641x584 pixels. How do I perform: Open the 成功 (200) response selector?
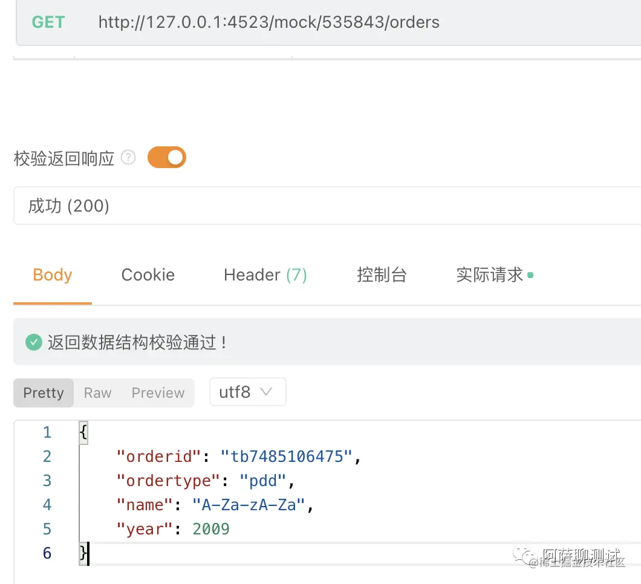point(327,206)
